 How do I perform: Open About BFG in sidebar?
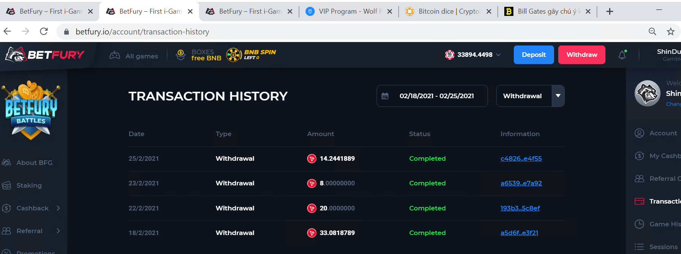(x=27, y=163)
